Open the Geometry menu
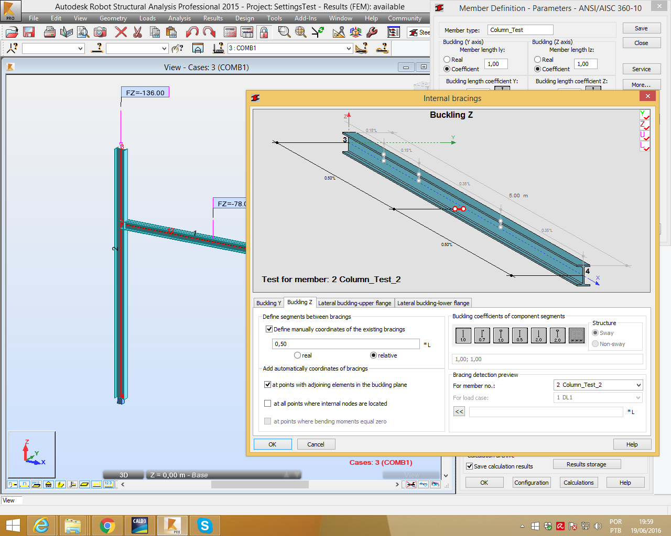This screenshot has width=671, height=536. tap(113, 18)
